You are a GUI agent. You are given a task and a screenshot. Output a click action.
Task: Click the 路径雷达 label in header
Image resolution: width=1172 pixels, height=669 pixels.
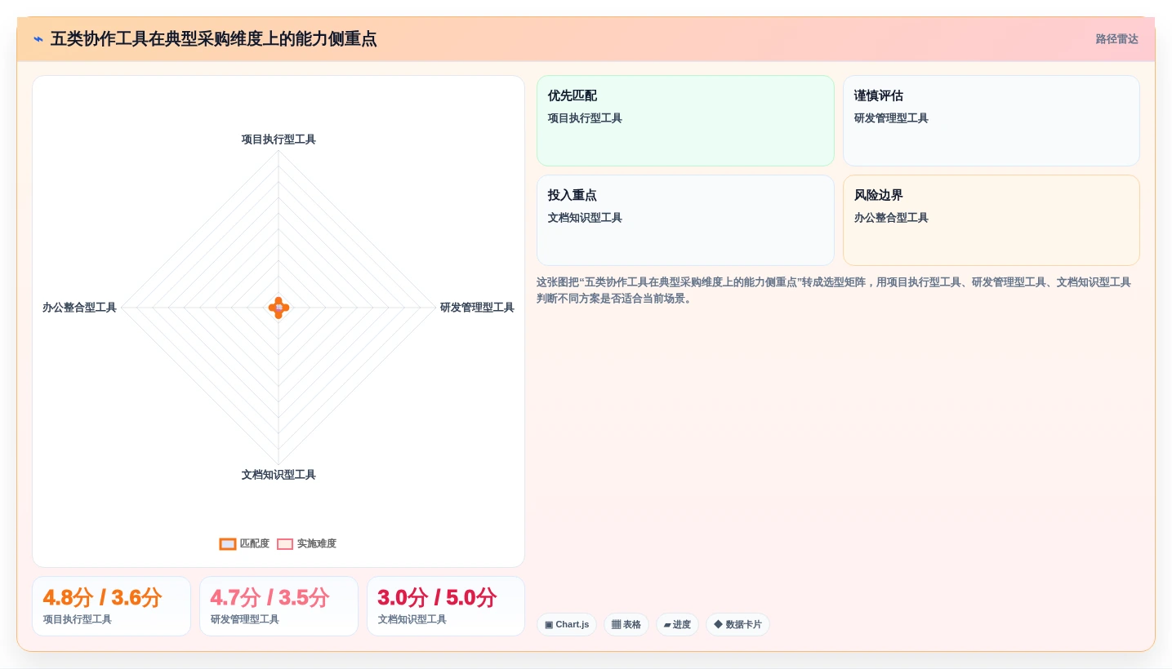tap(1116, 39)
